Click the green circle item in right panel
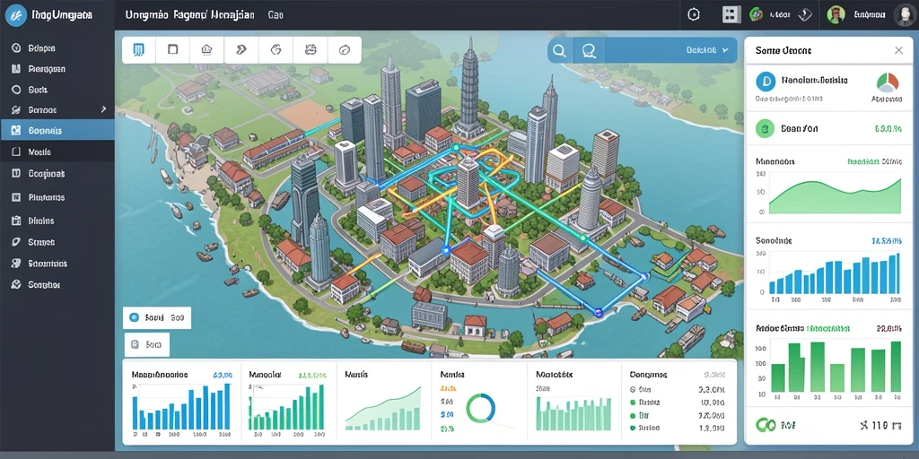Image resolution: width=919 pixels, height=459 pixels. pyautogui.click(x=765, y=128)
